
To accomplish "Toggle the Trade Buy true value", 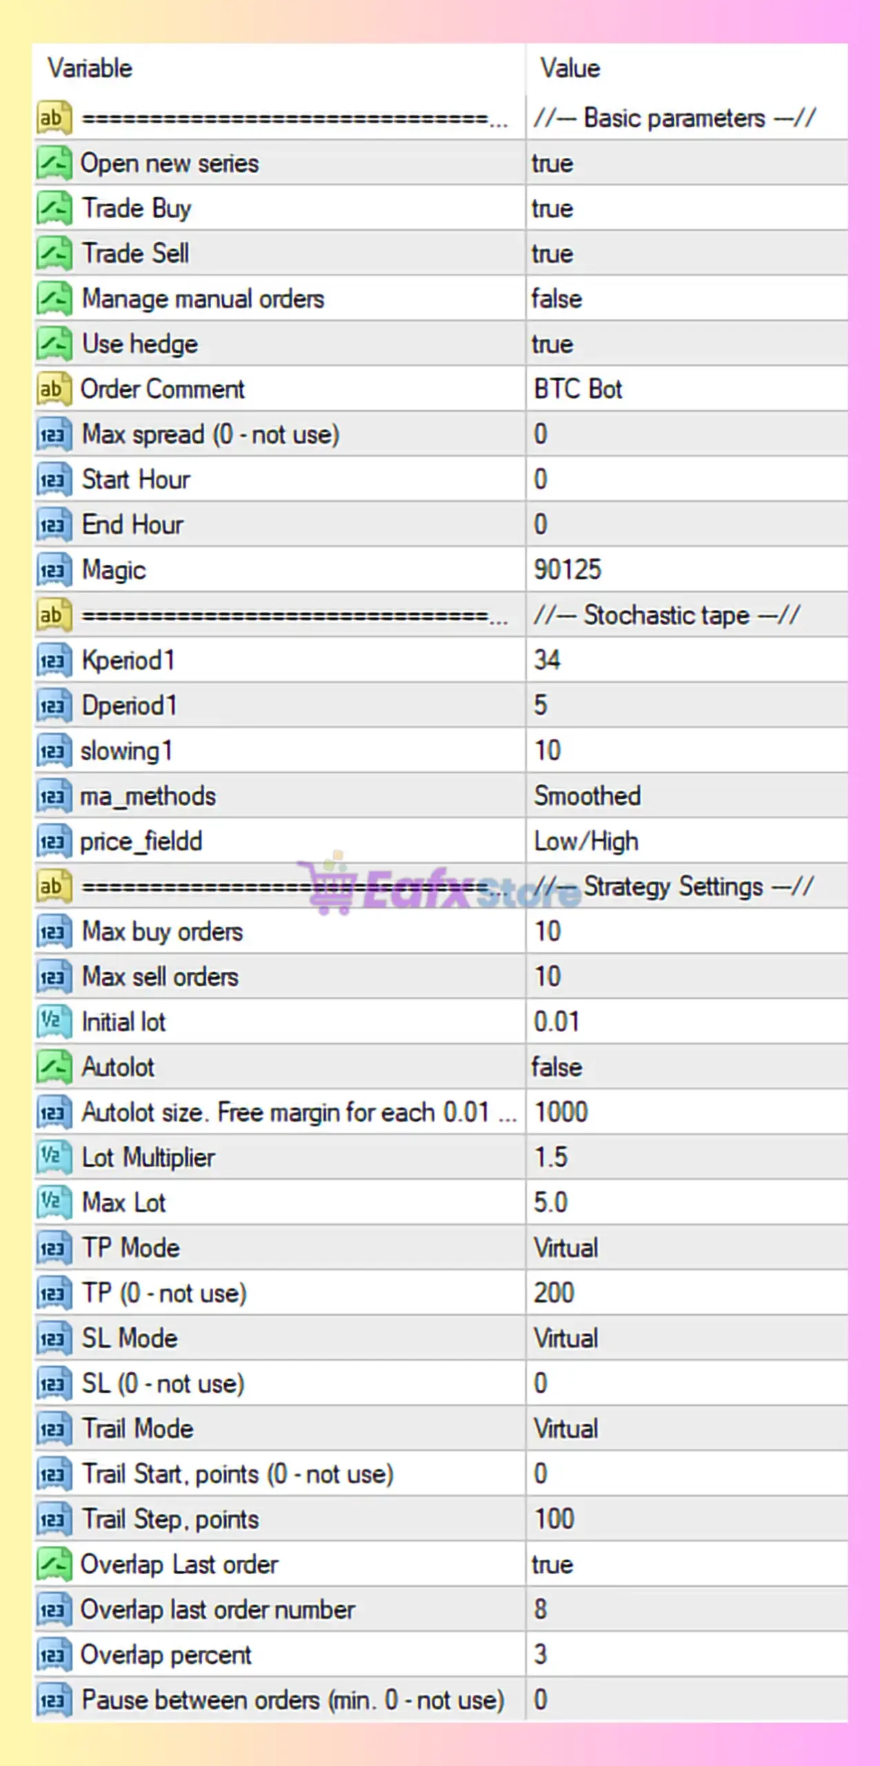I will 552,208.
